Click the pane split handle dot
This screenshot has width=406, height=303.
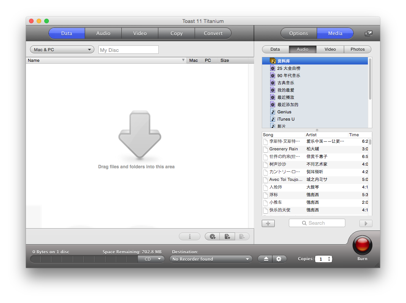coord(317,130)
